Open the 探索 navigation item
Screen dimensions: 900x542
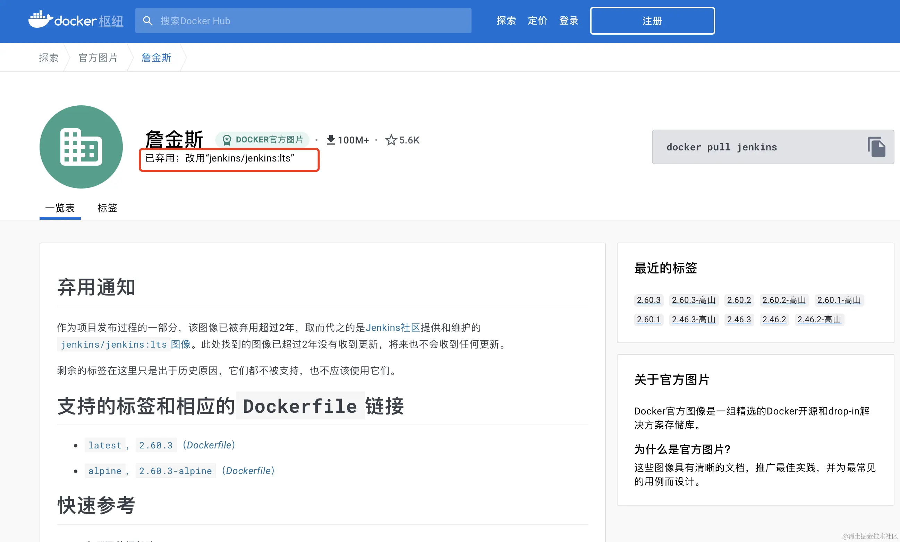pyautogui.click(x=506, y=21)
